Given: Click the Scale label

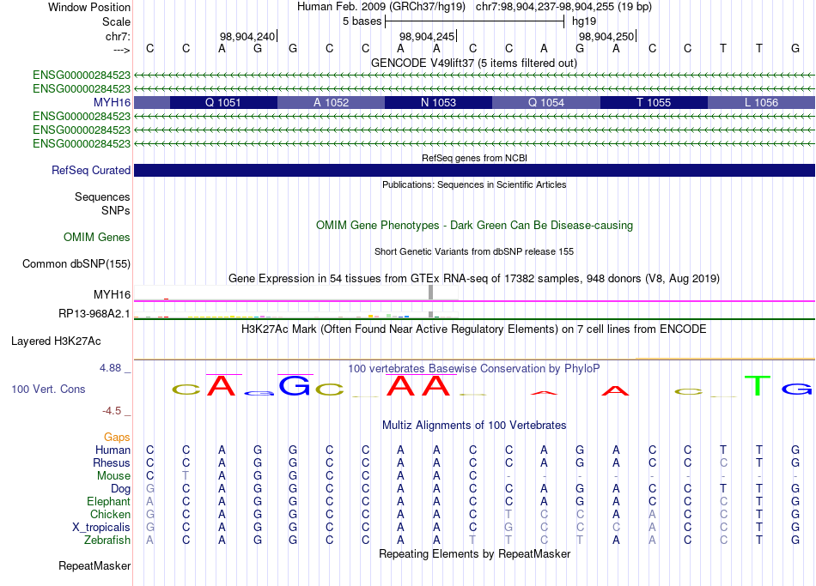Looking at the screenshot, I should point(116,21).
